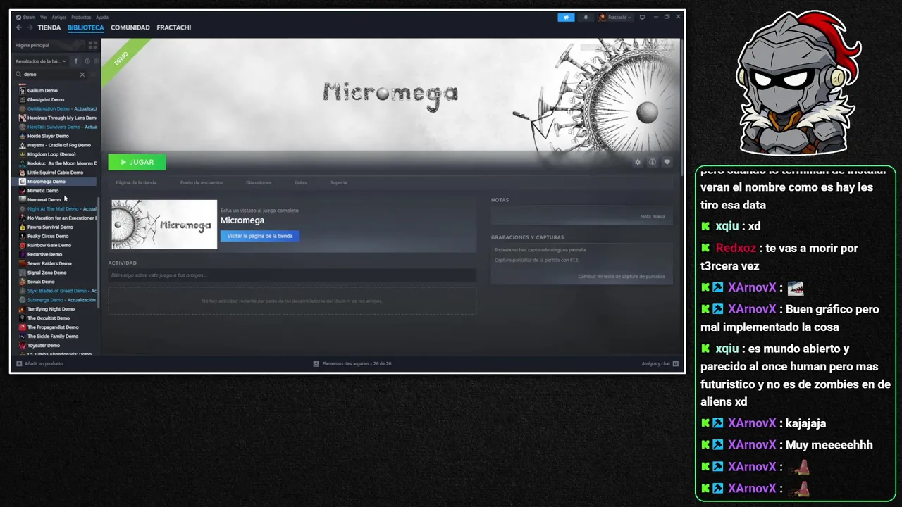Expand the Fractachi account dropdown
This screenshot has height=507, width=902.
coord(615,17)
